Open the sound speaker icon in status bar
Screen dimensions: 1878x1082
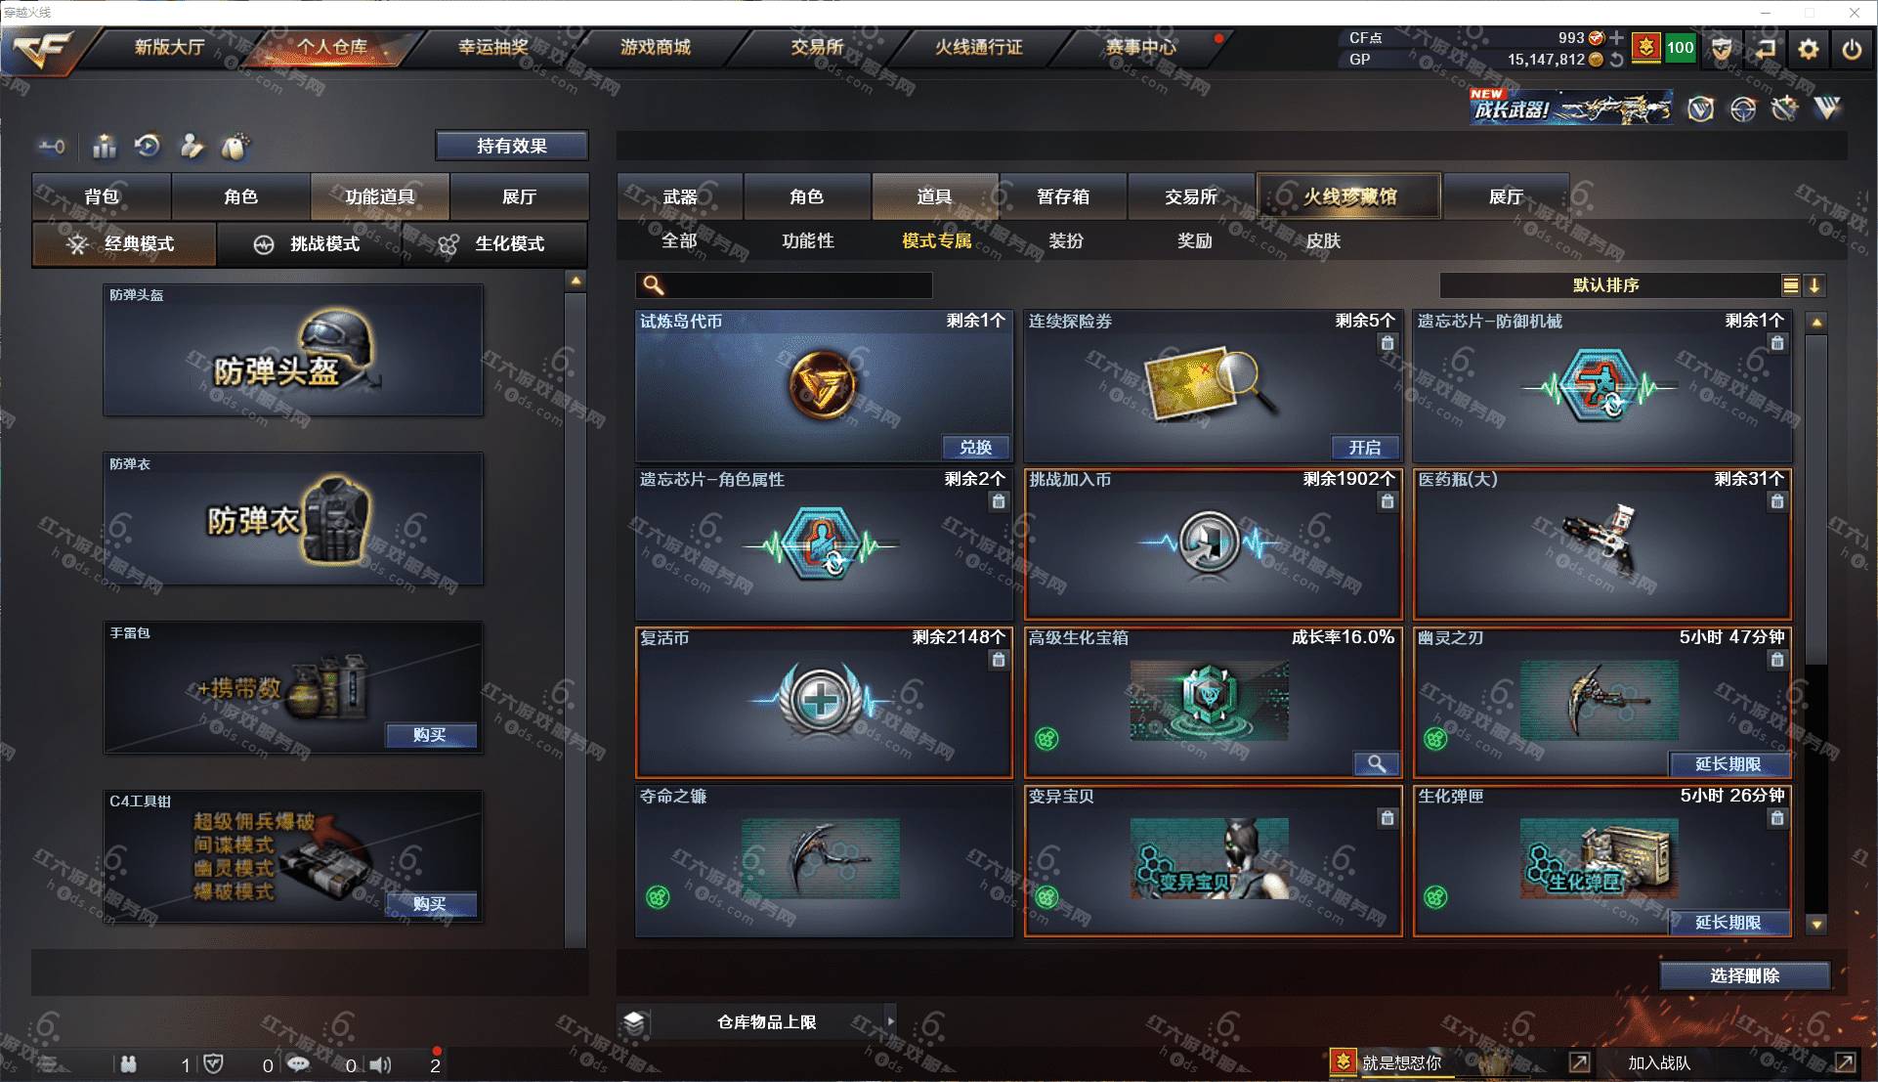[381, 1064]
